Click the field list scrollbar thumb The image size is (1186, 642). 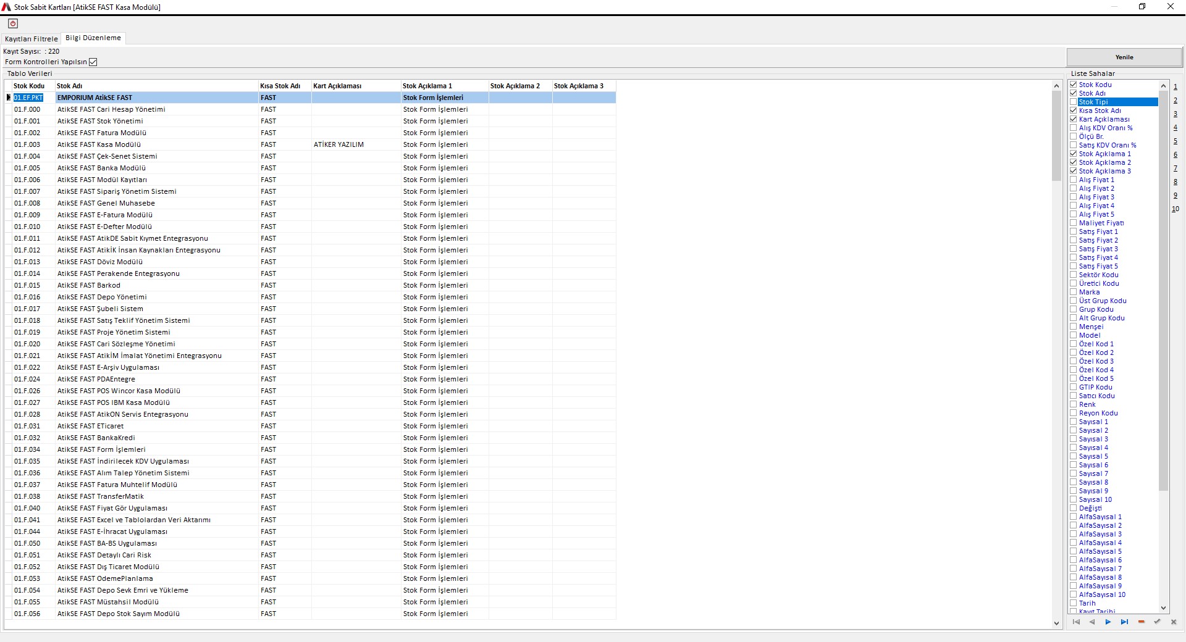(1164, 290)
